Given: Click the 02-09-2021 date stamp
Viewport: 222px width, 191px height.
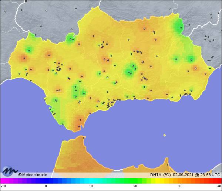Looking at the screenshot, I should [183, 175].
